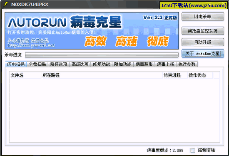Open the 病毒遁形 tab
The image size is (229, 156).
[144, 64]
